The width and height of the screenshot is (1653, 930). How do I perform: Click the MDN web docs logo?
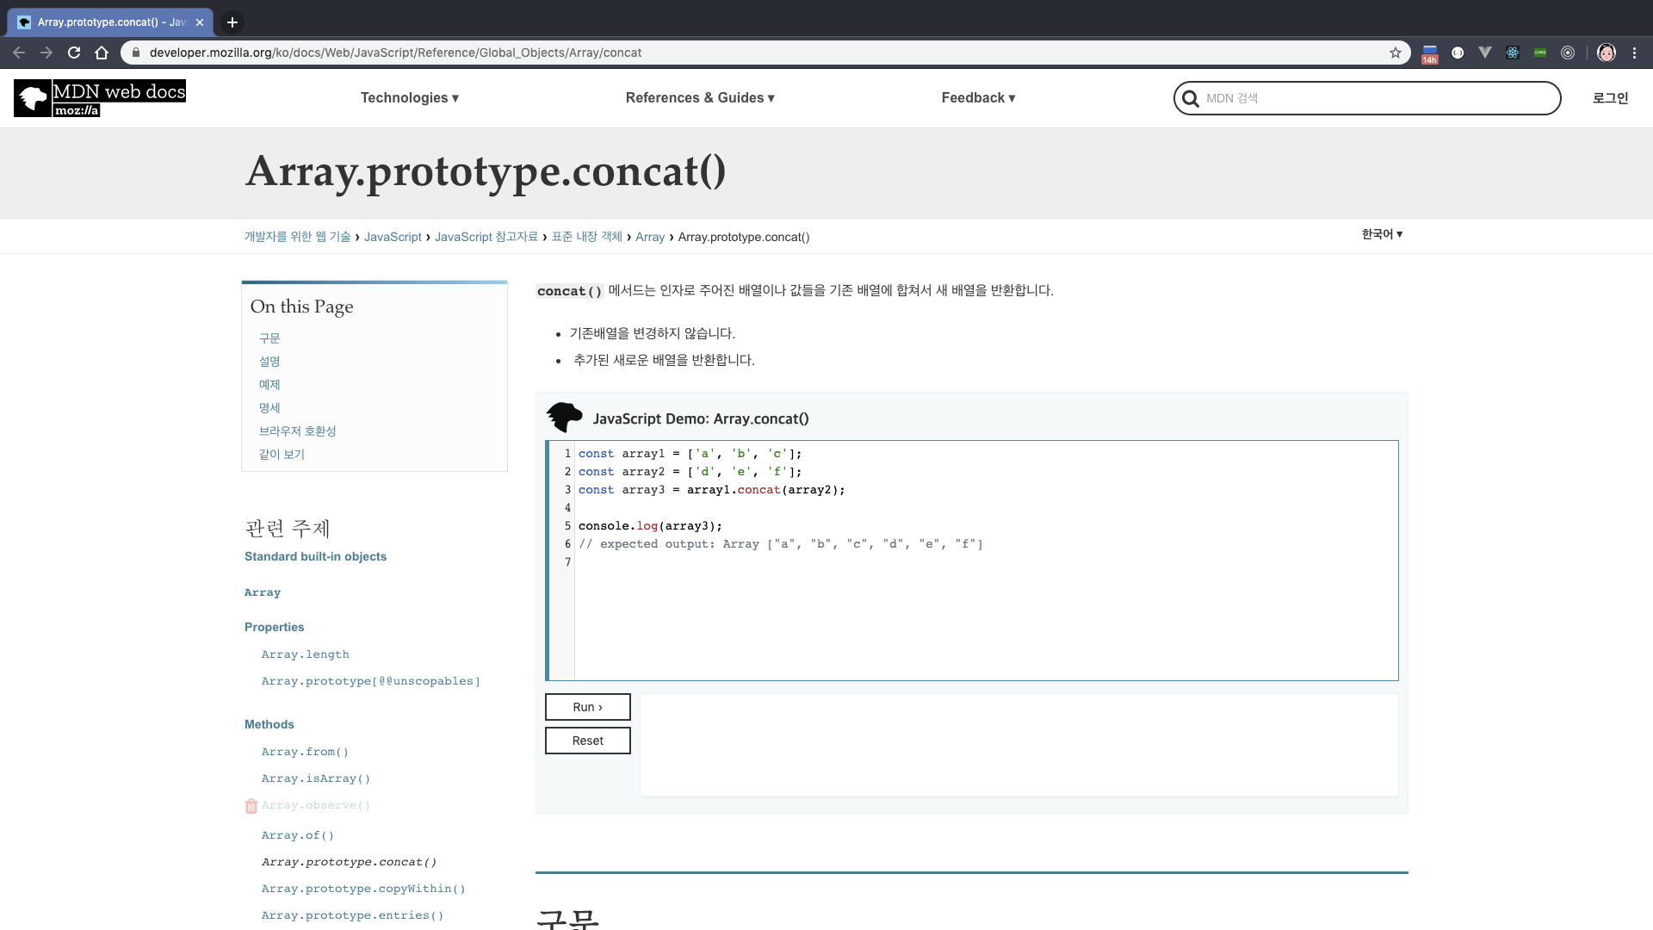(x=100, y=98)
